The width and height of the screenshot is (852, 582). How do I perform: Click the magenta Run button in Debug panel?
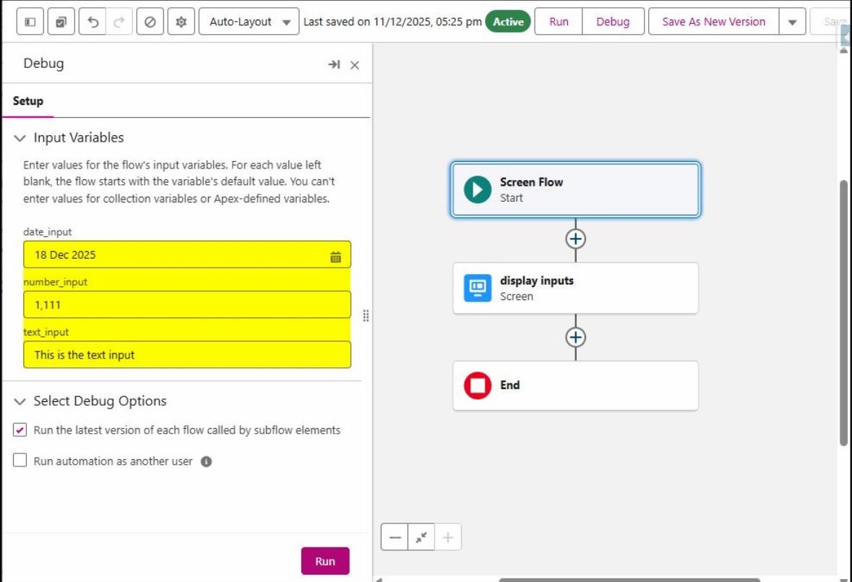325,561
